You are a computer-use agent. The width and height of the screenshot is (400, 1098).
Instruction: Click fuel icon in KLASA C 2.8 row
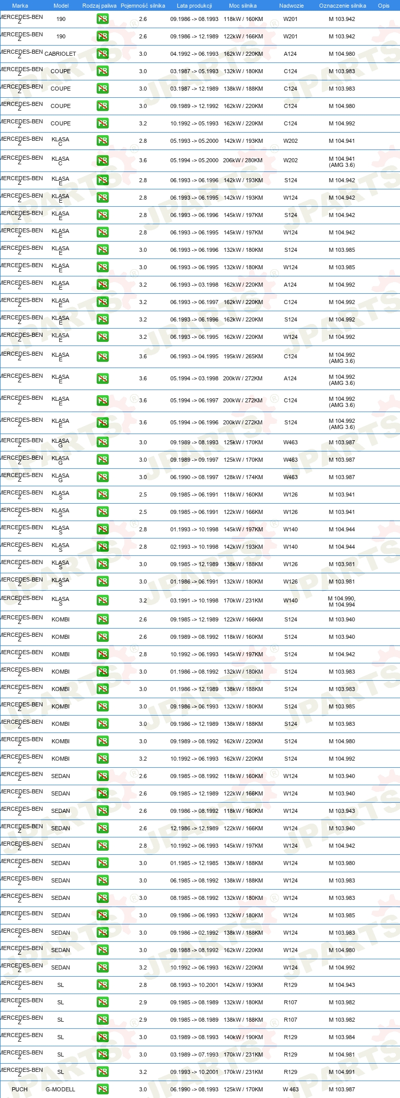point(102,141)
